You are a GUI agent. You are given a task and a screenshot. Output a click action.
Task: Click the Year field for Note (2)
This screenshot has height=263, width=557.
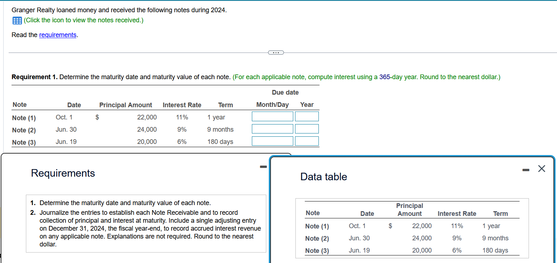(x=307, y=128)
